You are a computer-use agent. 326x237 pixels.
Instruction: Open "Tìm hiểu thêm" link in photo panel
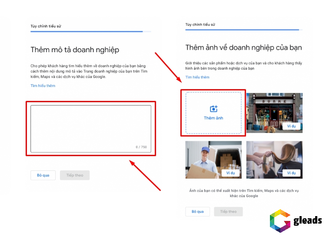click(x=197, y=77)
